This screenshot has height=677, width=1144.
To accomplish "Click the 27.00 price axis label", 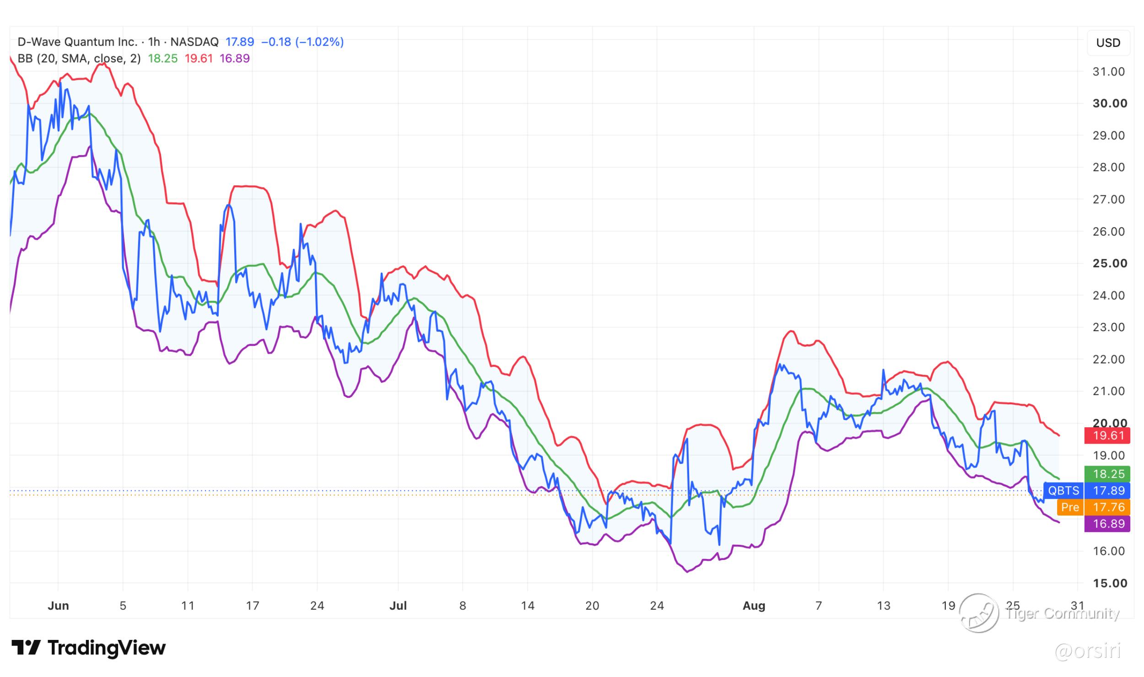I will point(1109,199).
